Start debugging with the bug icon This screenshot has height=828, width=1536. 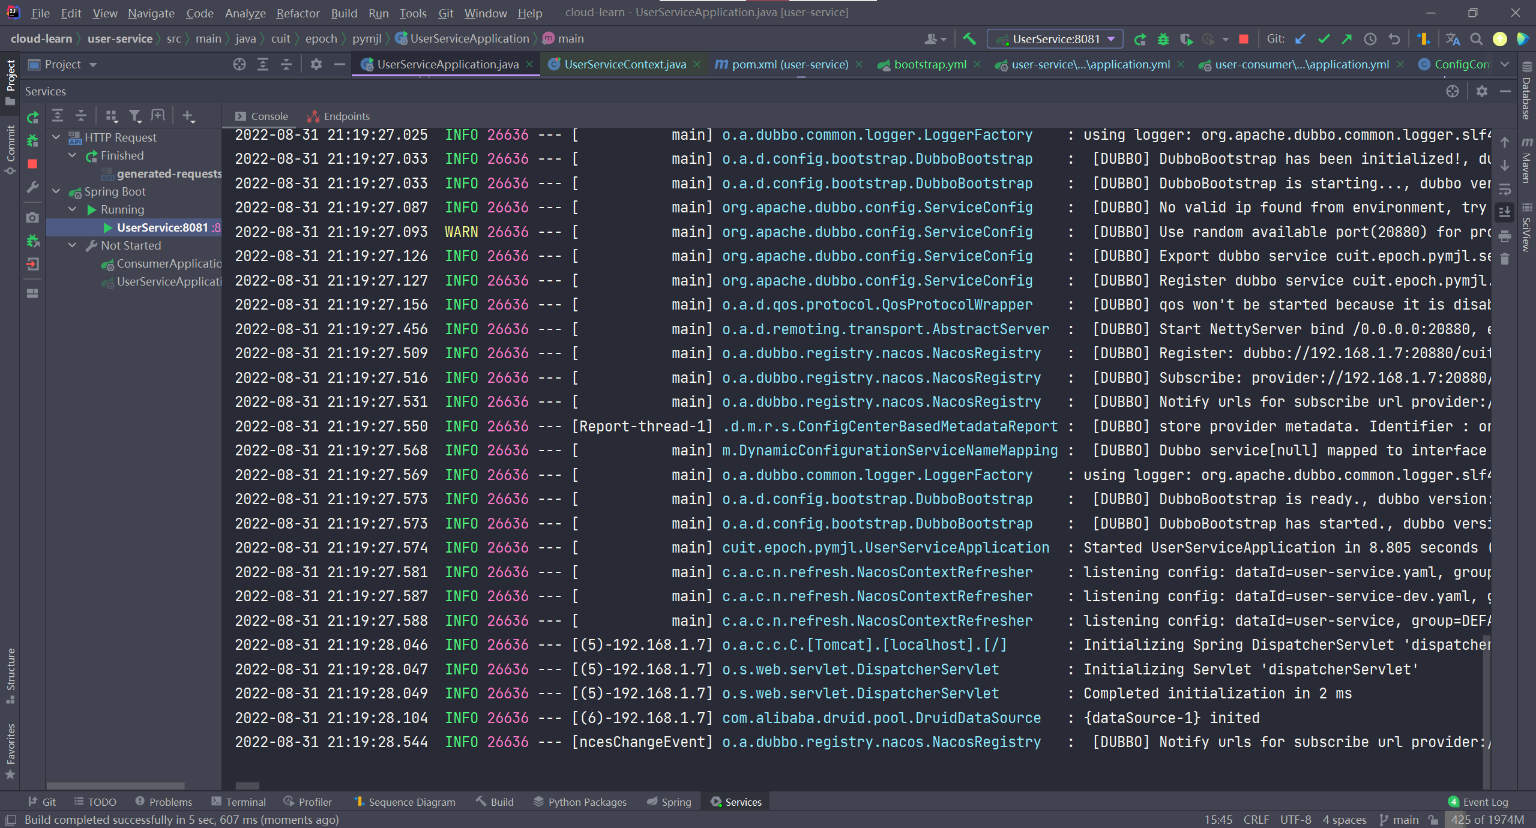[1163, 39]
